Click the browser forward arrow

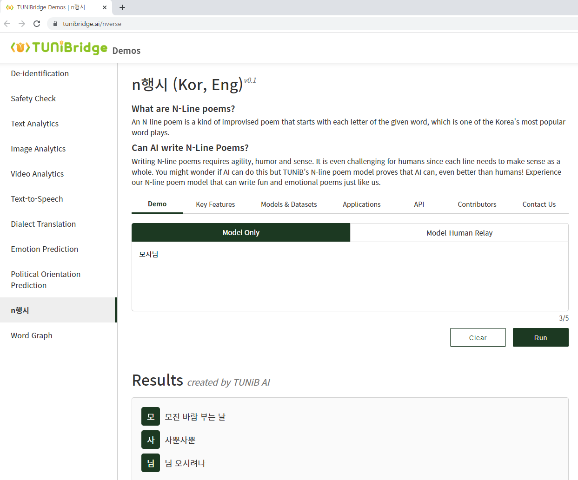click(x=22, y=24)
